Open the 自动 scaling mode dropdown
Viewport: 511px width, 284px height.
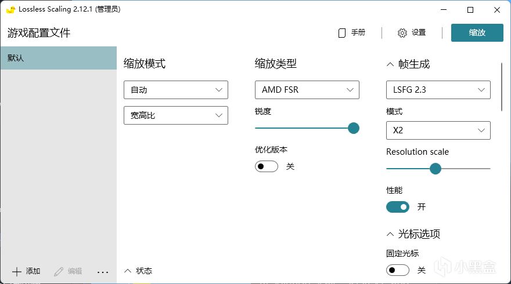point(176,90)
